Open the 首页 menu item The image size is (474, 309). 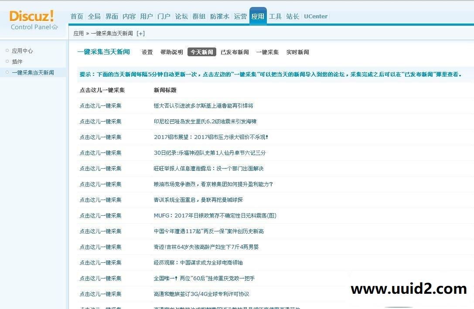point(77,16)
